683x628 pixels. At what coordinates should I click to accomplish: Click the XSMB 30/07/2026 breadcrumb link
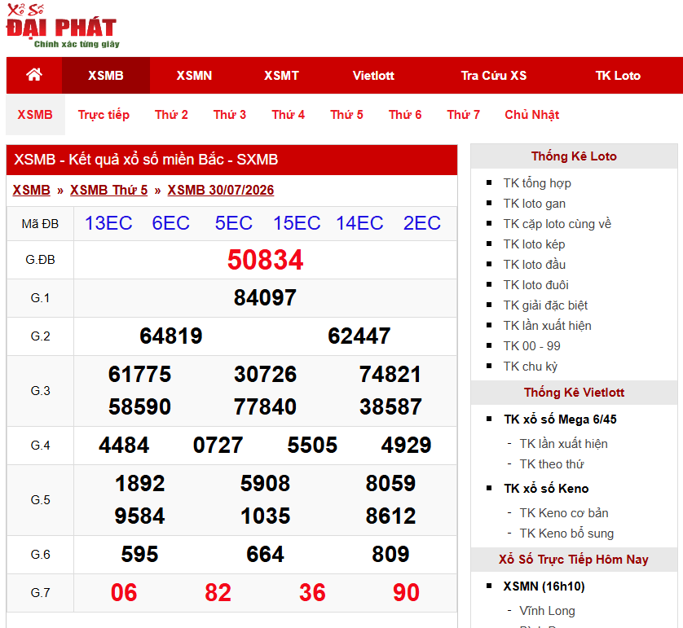[x=220, y=190]
